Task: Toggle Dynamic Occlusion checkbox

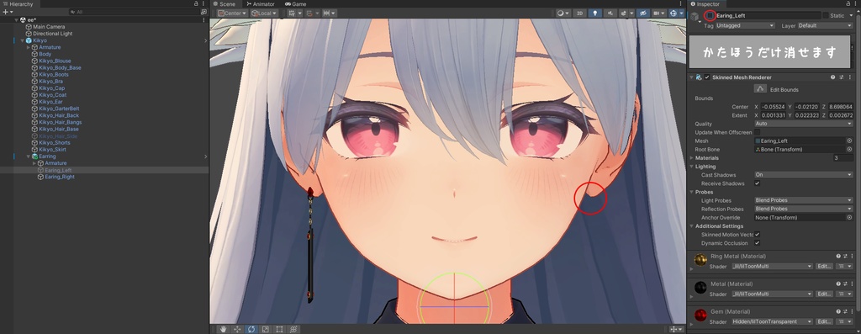Action: [758, 243]
